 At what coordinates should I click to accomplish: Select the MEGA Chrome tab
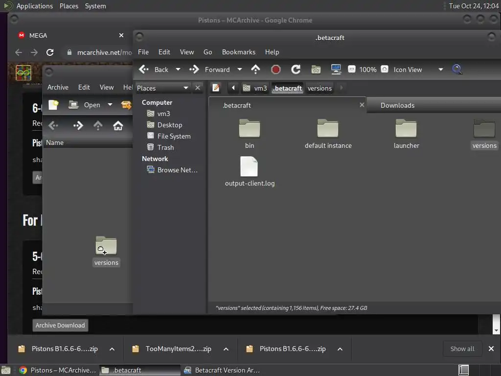coord(71,35)
